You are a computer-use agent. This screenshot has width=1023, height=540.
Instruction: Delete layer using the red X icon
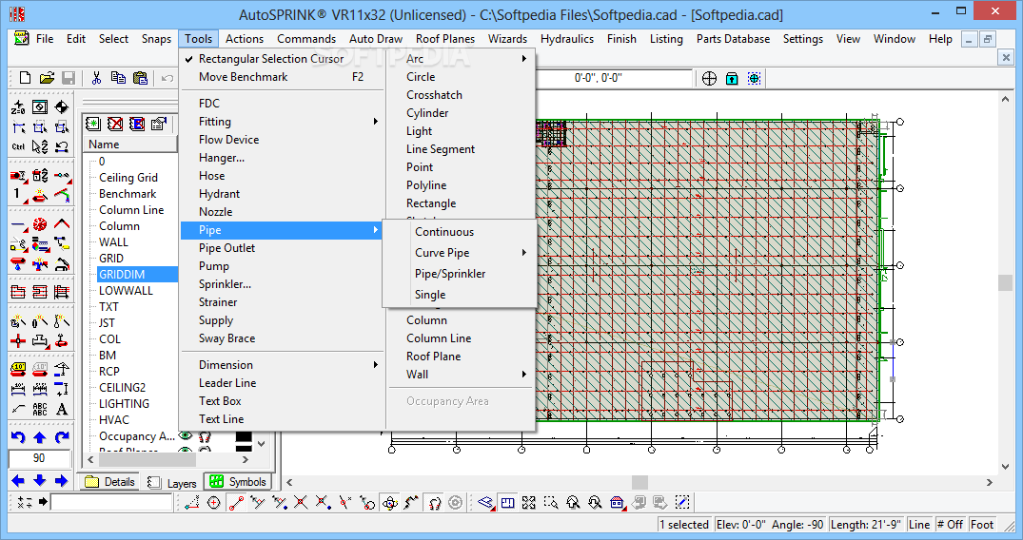pyautogui.click(x=115, y=124)
